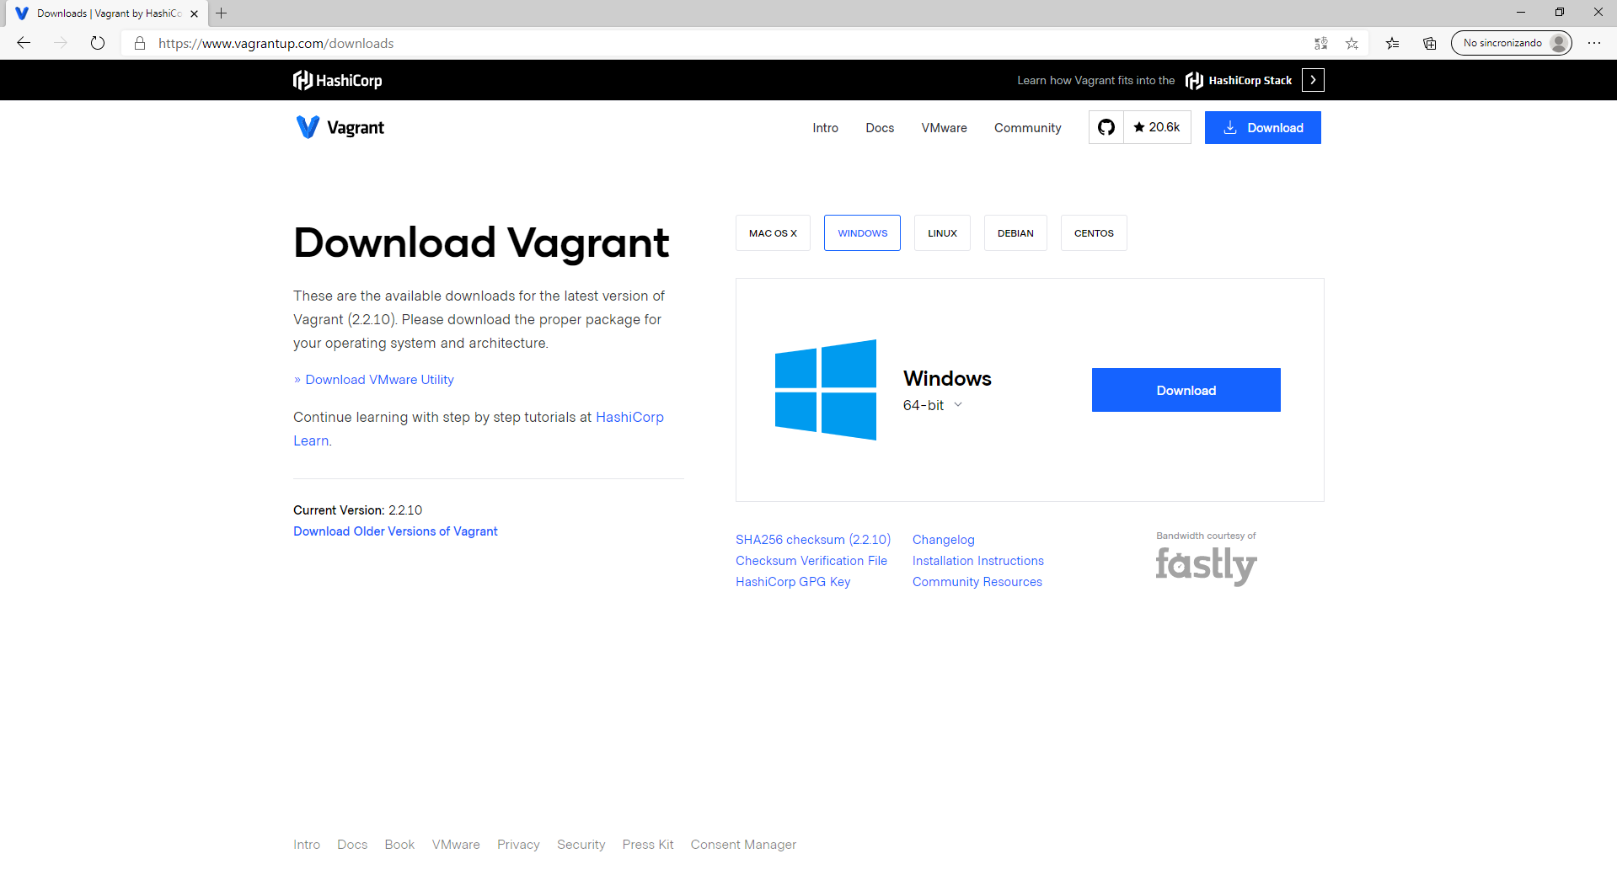1617x875 pixels.
Task: Open the SHA256 checksum link
Action: (x=812, y=540)
